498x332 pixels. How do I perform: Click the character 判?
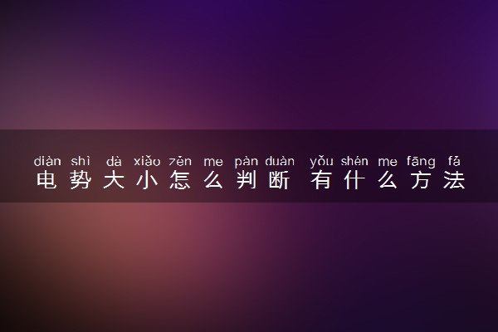click(x=247, y=180)
